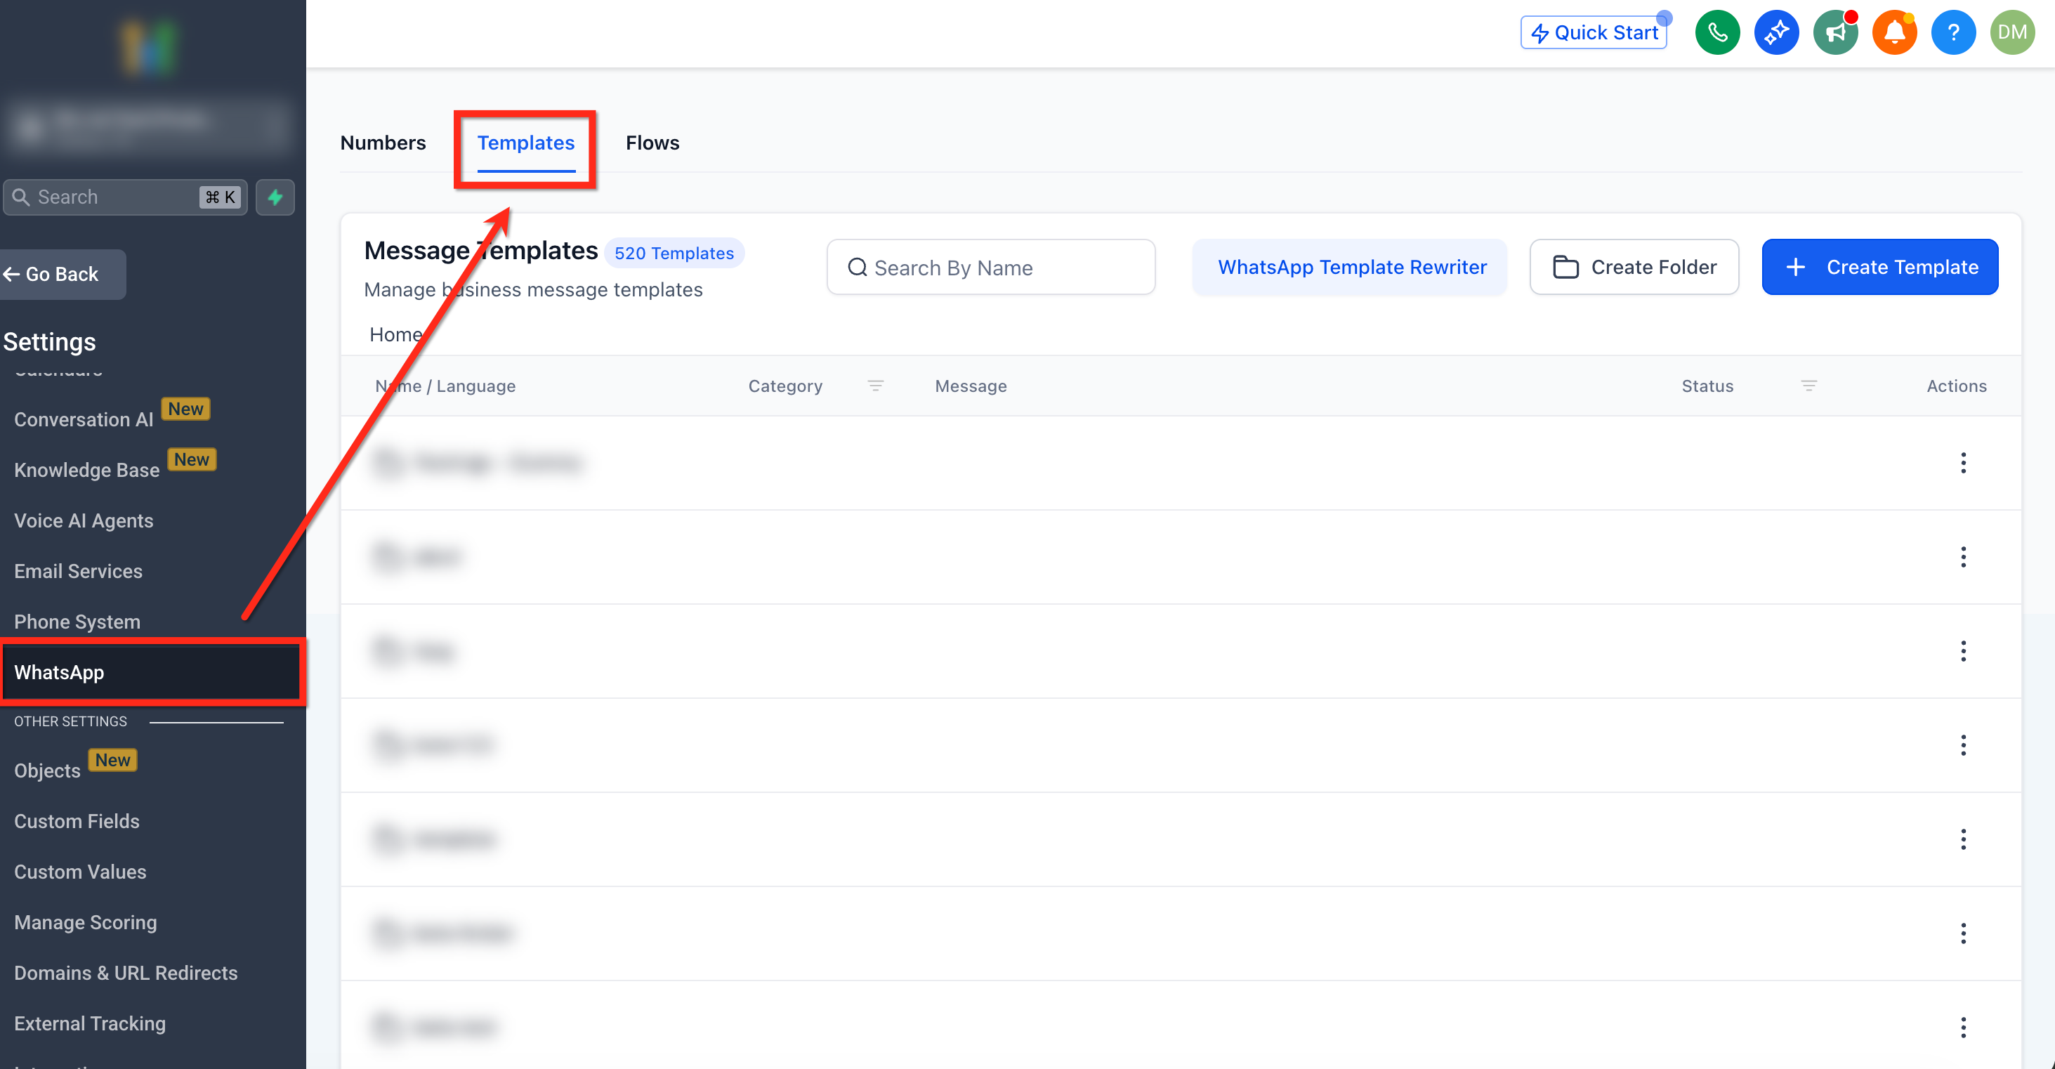Open third row three-dot menu
Image resolution: width=2055 pixels, height=1069 pixels.
[x=1963, y=651]
